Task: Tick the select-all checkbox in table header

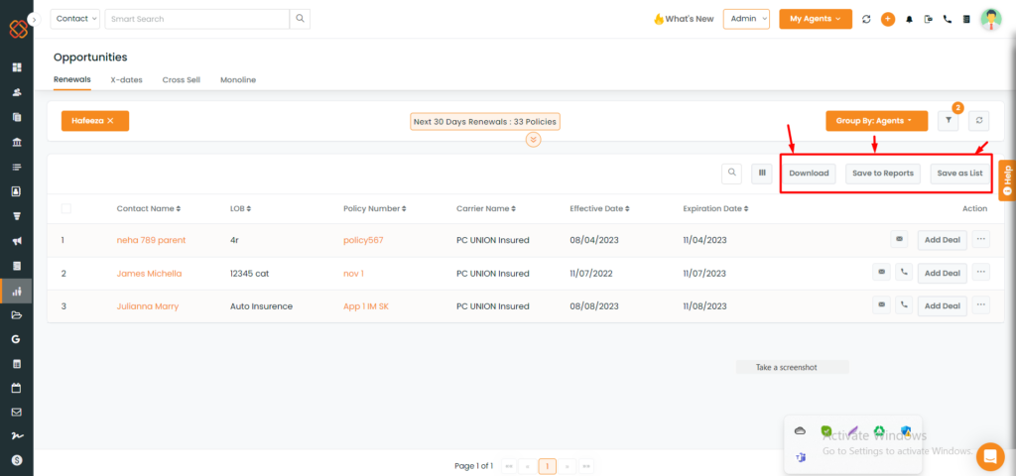Action: coord(66,208)
